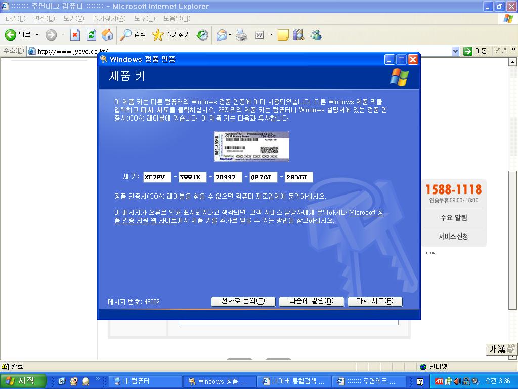Click the first product key field XF7PV
This screenshot has height=389, width=518.
(157, 177)
